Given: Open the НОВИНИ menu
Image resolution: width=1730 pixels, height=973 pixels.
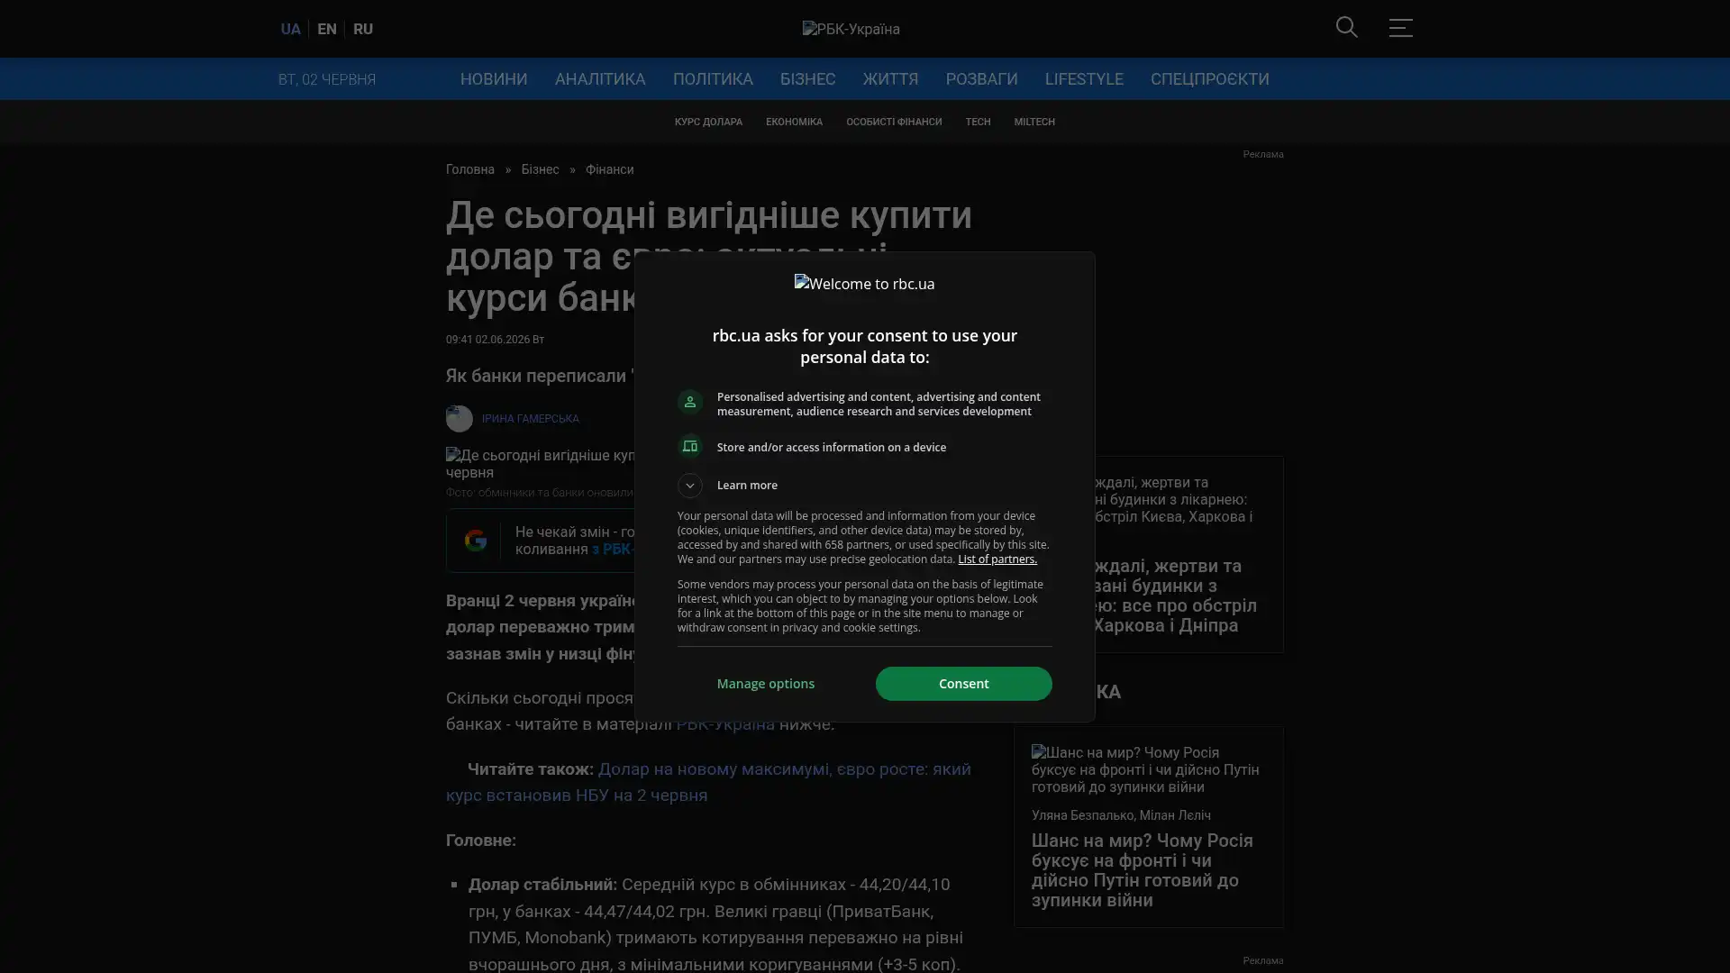Looking at the screenshot, I should (494, 79).
